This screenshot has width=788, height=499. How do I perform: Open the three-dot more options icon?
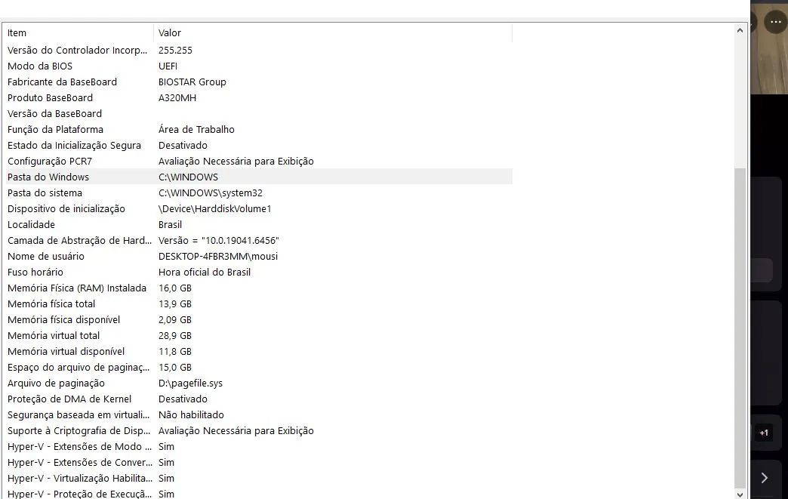775,22
